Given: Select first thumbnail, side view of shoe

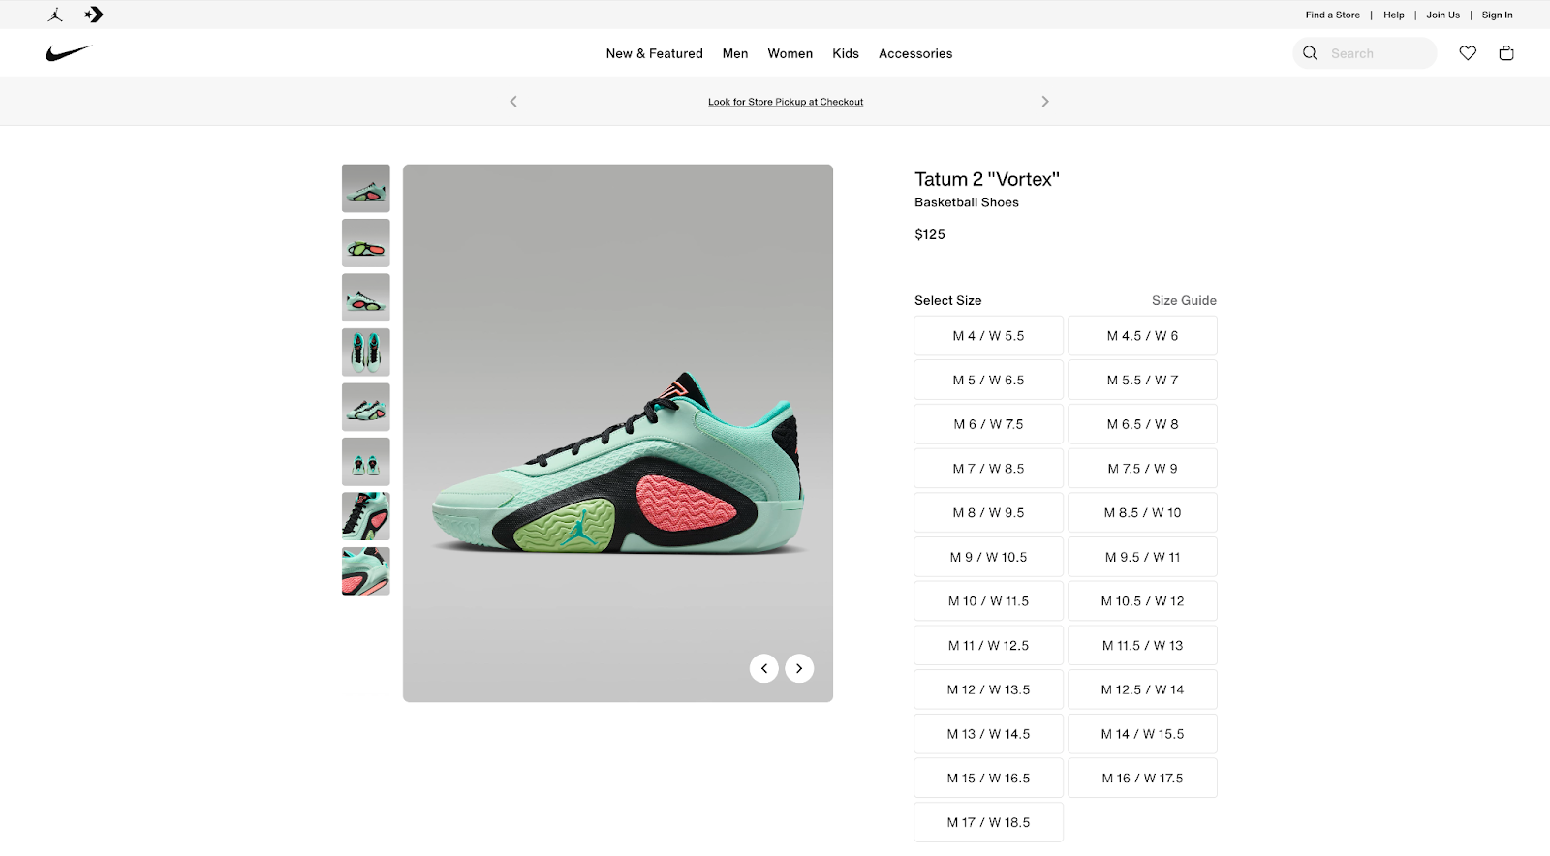Looking at the screenshot, I should tap(366, 188).
